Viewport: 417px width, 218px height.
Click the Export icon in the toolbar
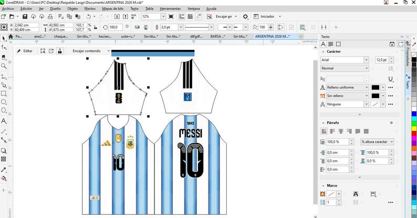click(x=126, y=16)
